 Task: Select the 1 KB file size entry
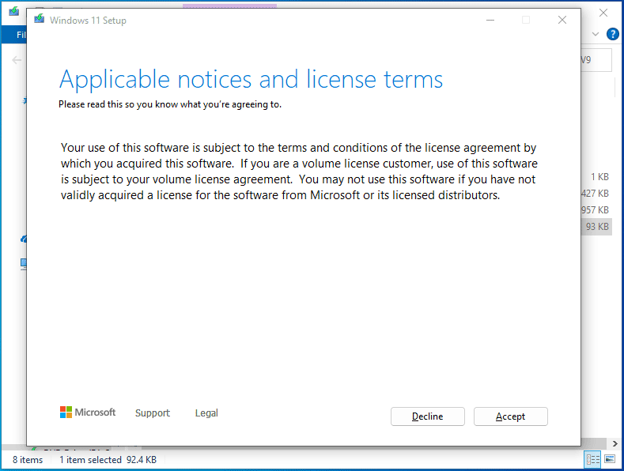(x=599, y=177)
